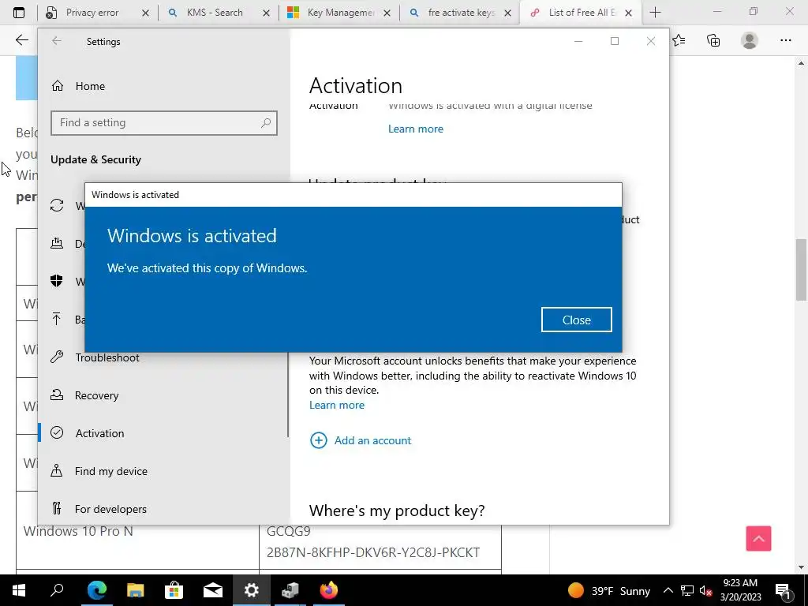The image size is (808, 606).
Task: Click the Backup upload arrow icon
Action: pyautogui.click(x=57, y=319)
